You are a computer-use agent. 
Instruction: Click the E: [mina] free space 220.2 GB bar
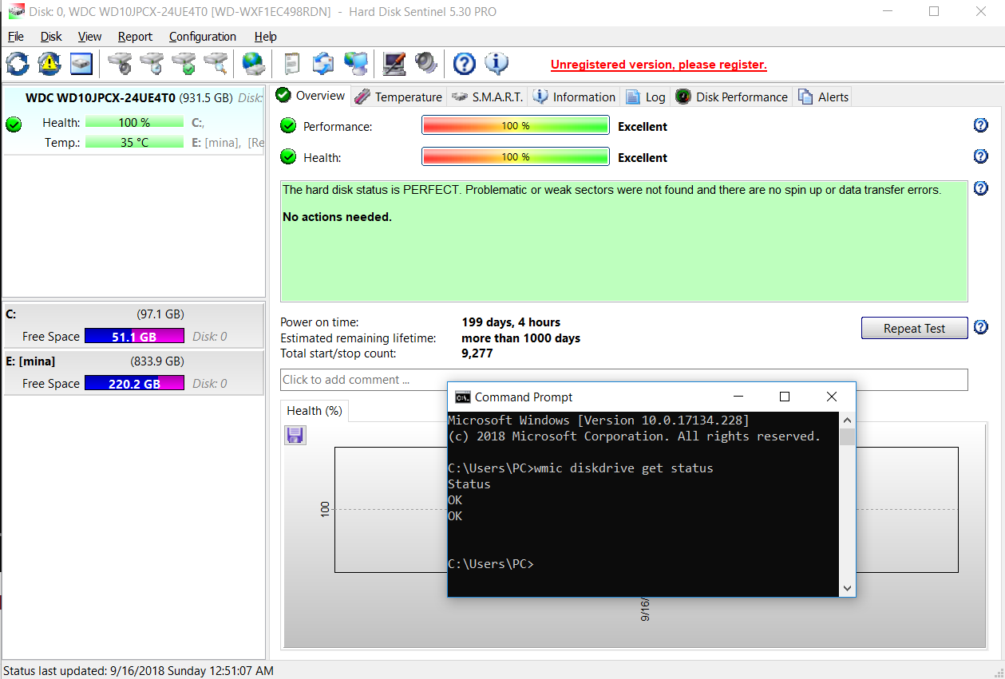[x=134, y=384]
